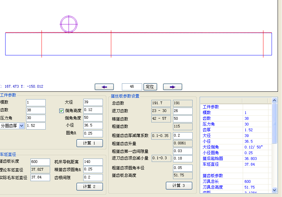This screenshot has width=282, height=197.
Task: Click the position number field showing 46
Action: point(132,87)
